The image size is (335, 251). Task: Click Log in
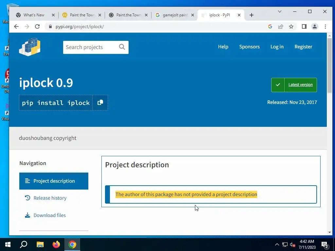[277, 47]
